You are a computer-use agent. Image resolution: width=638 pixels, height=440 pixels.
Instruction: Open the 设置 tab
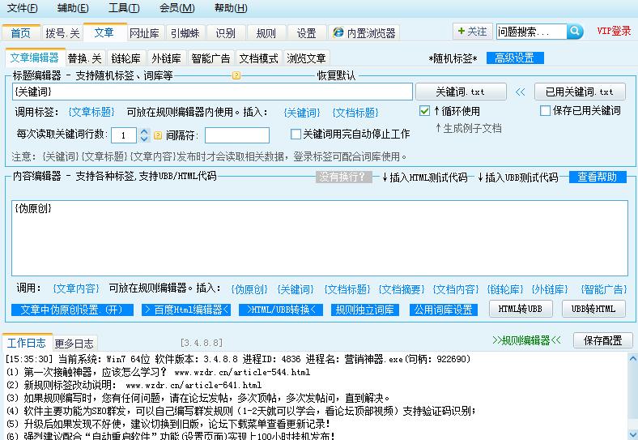306,33
